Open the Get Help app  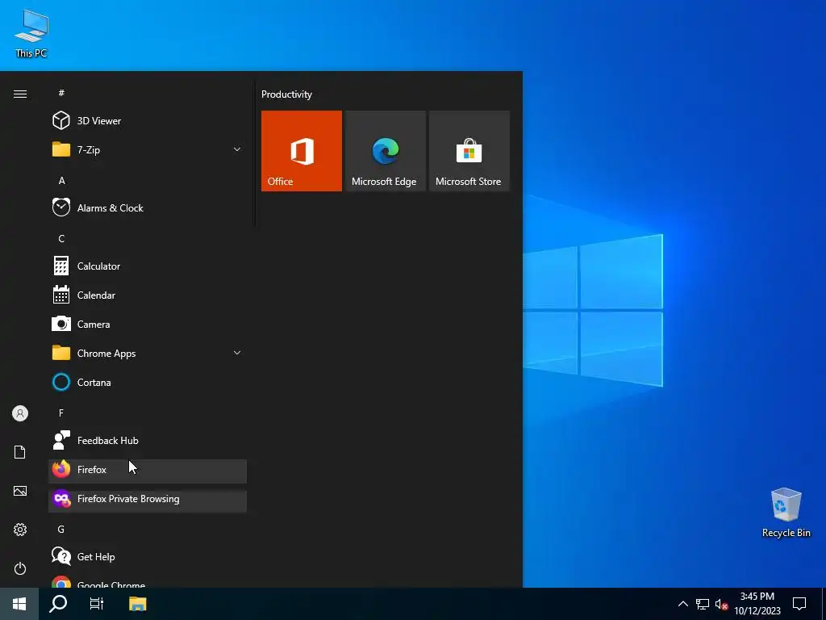point(148,557)
